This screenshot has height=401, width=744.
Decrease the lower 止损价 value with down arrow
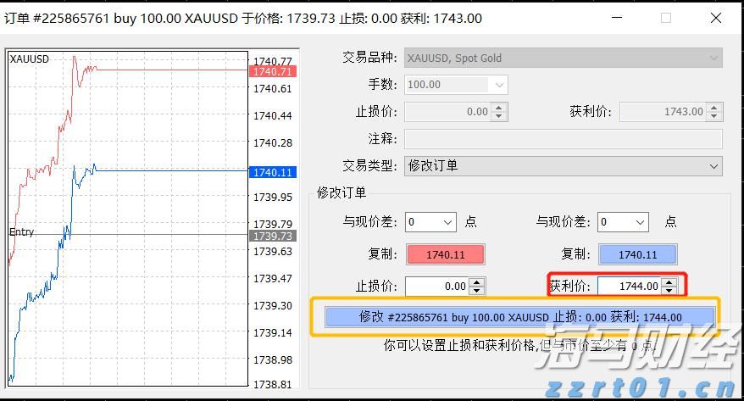point(477,291)
